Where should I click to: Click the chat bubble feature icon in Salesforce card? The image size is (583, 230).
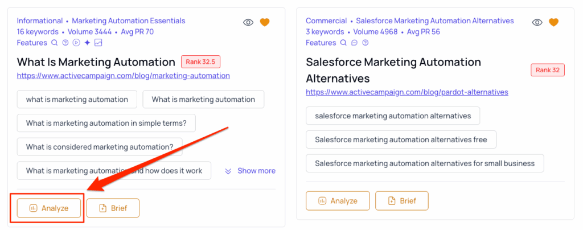click(354, 43)
